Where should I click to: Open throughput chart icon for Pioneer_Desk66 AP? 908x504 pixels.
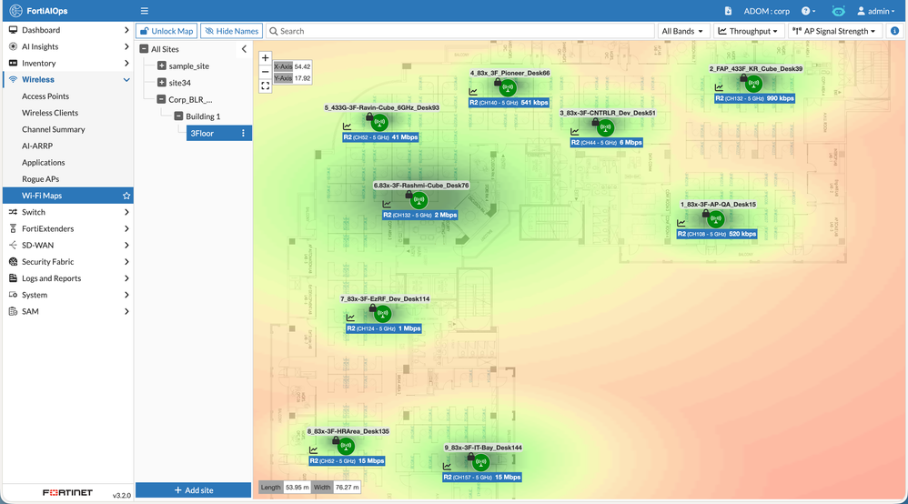pyautogui.click(x=473, y=92)
